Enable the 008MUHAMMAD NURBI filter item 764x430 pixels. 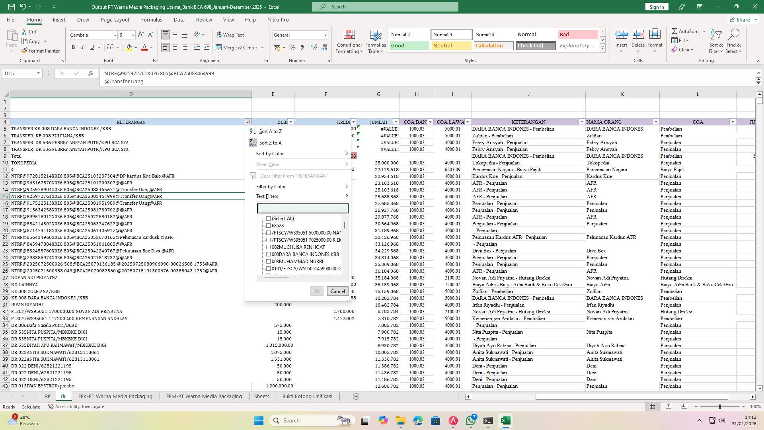pyautogui.click(x=269, y=262)
